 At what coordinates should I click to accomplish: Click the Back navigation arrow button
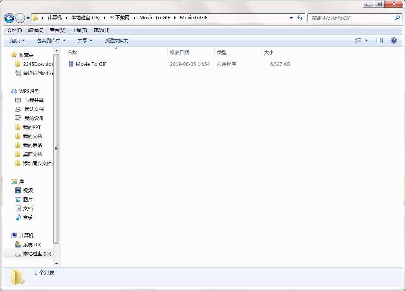pos(9,18)
